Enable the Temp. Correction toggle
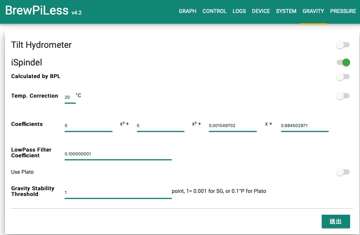 (343, 96)
